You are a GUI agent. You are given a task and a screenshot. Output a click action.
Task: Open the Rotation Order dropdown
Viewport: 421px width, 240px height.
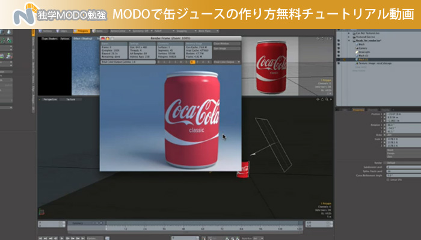(404, 135)
